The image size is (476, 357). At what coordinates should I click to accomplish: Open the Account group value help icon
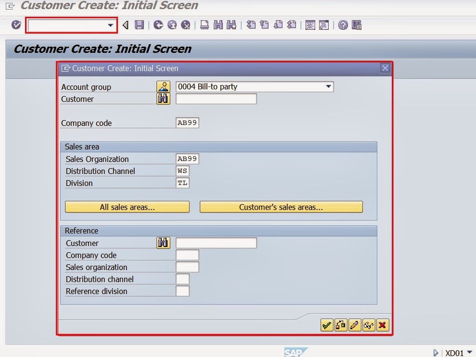click(163, 86)
